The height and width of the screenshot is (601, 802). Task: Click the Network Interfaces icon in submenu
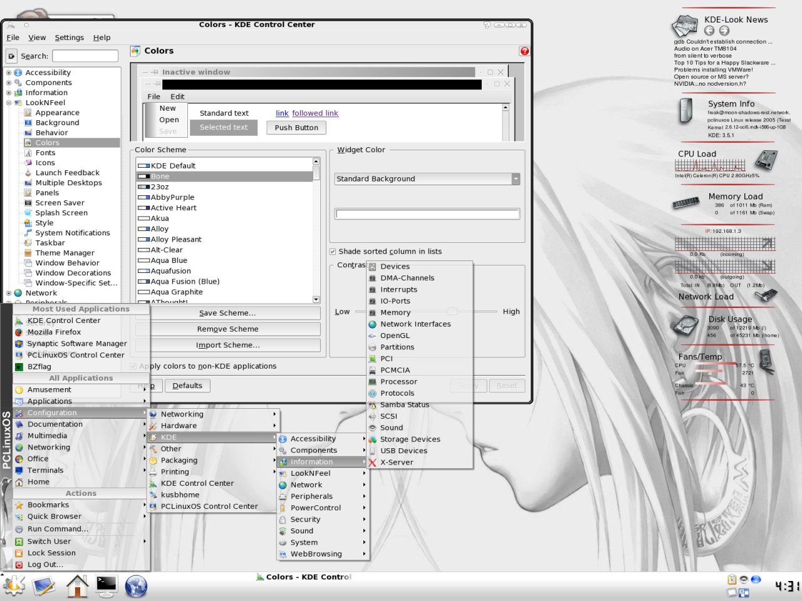[372, 324]
